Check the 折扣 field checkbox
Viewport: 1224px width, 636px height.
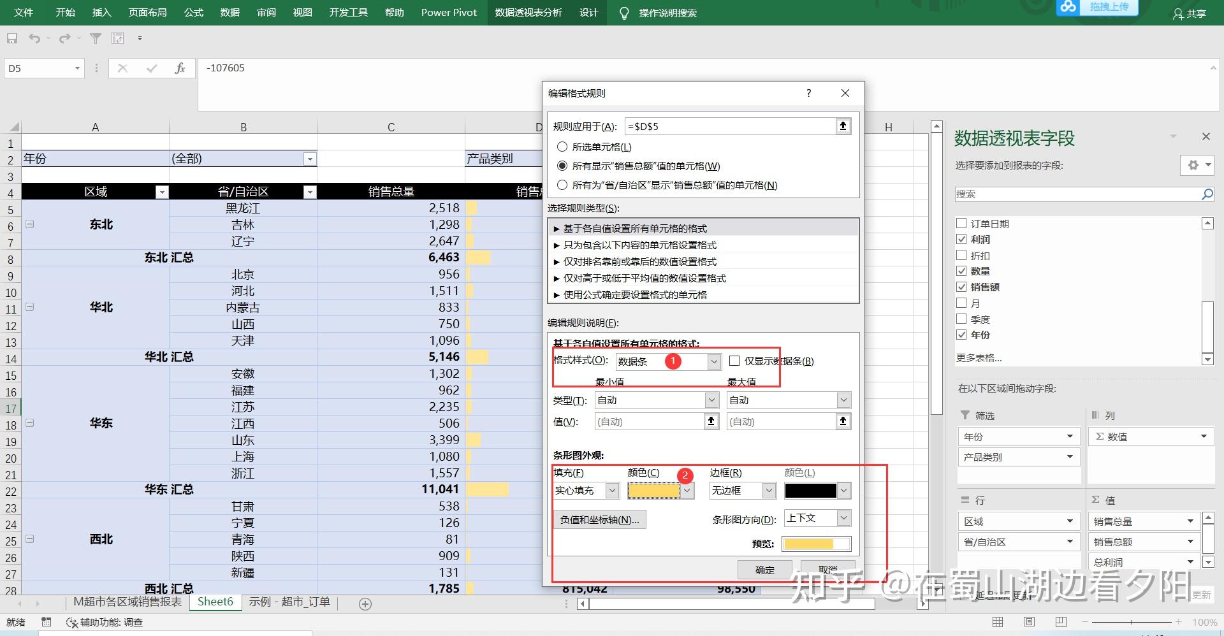tap(962, 255)
